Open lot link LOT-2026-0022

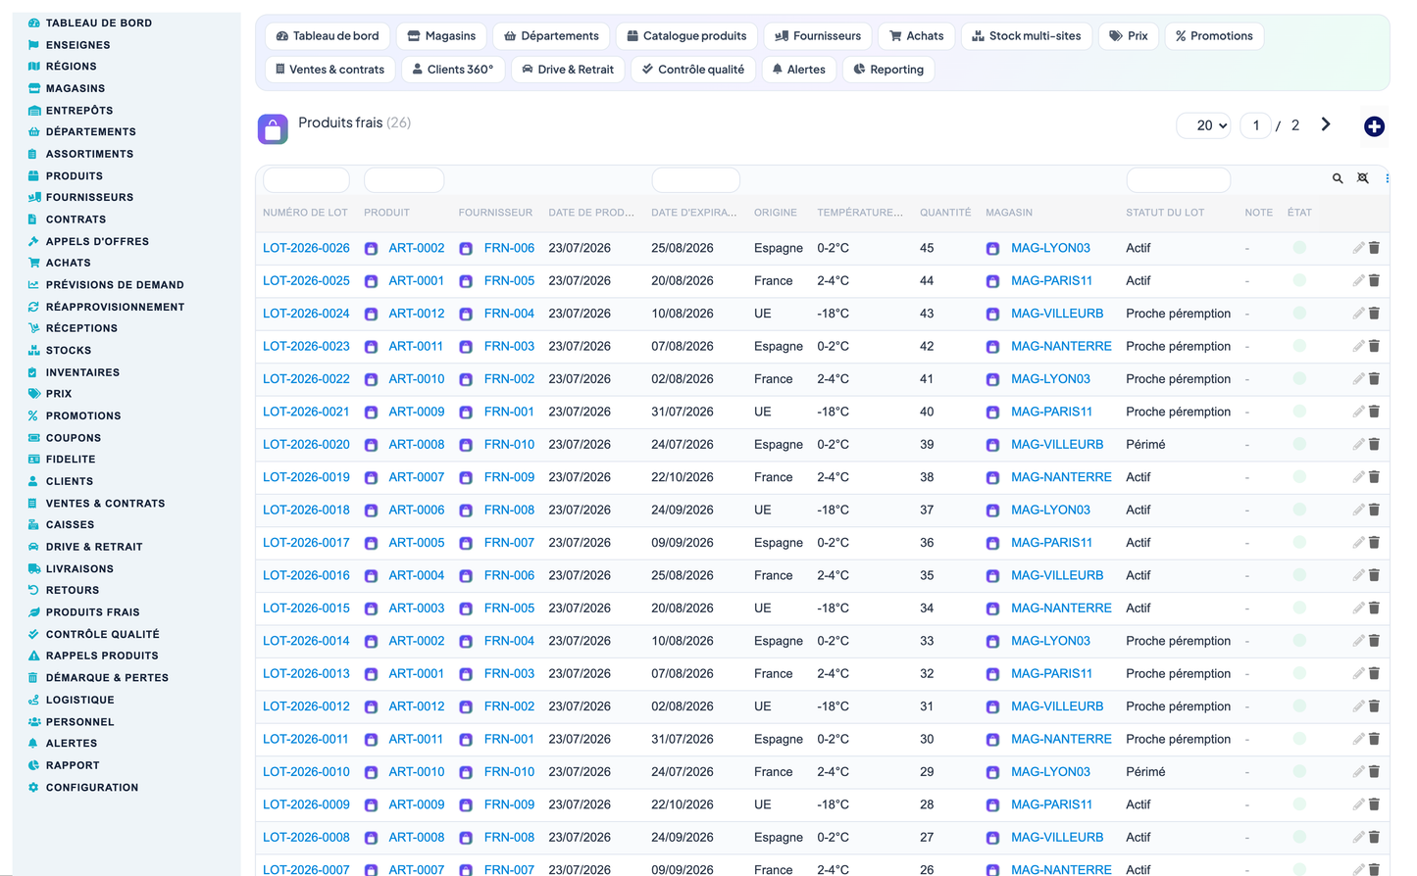[x=306, y=379]
